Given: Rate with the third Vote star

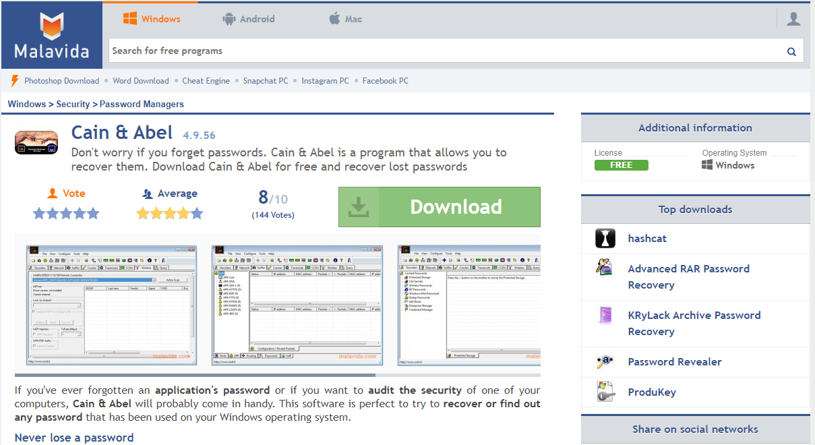Looking at the screenshot, I should [66, 214].
